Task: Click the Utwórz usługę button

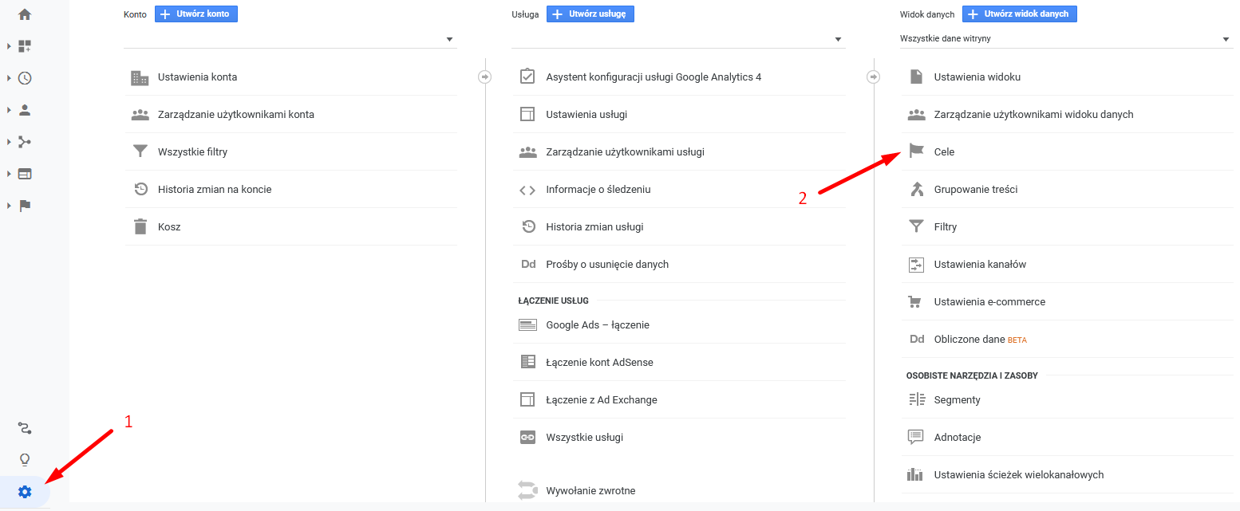Action: pos(590,14)
